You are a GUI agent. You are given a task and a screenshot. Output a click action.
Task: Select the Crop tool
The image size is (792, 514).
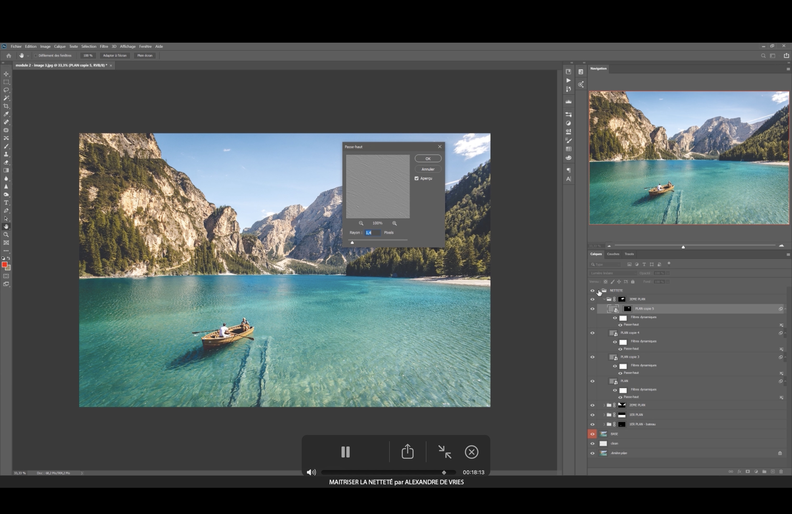(6, 107)
